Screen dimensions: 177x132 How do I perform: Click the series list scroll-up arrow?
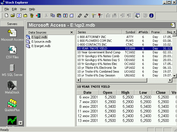pos(175,32)
